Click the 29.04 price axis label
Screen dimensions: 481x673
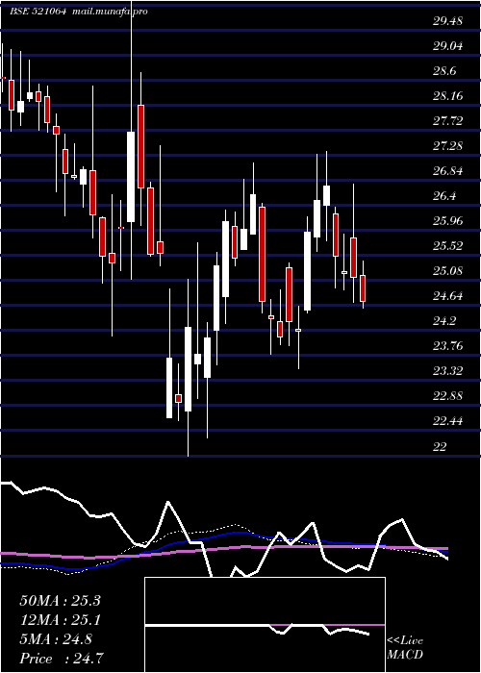(x=448, y=45)
